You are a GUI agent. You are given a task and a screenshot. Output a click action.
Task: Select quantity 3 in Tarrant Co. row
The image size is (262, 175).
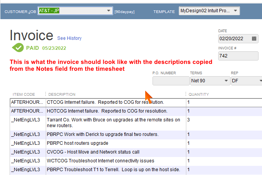(x=224, y=123)
